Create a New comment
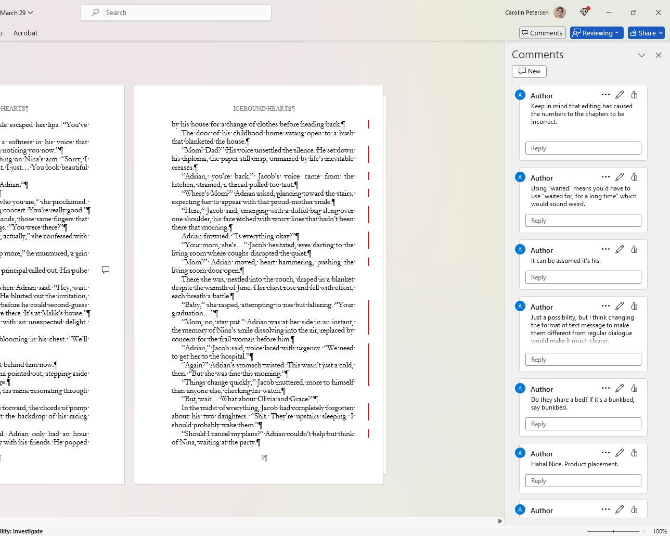 529,71
